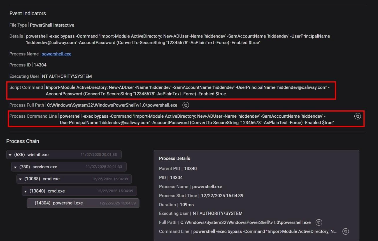This screenshot has height=241, width=378.
Task: Select the wininit.exe process name label
Action: 38,155
